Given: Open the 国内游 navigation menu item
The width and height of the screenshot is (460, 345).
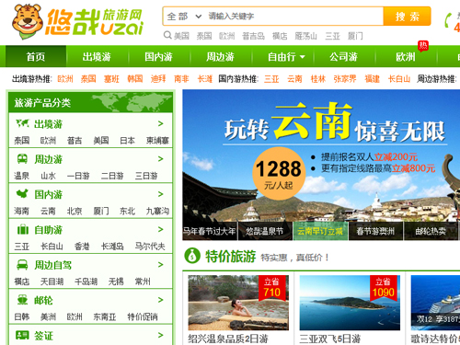Looking at the screenshot, I should tap(159, 57).
